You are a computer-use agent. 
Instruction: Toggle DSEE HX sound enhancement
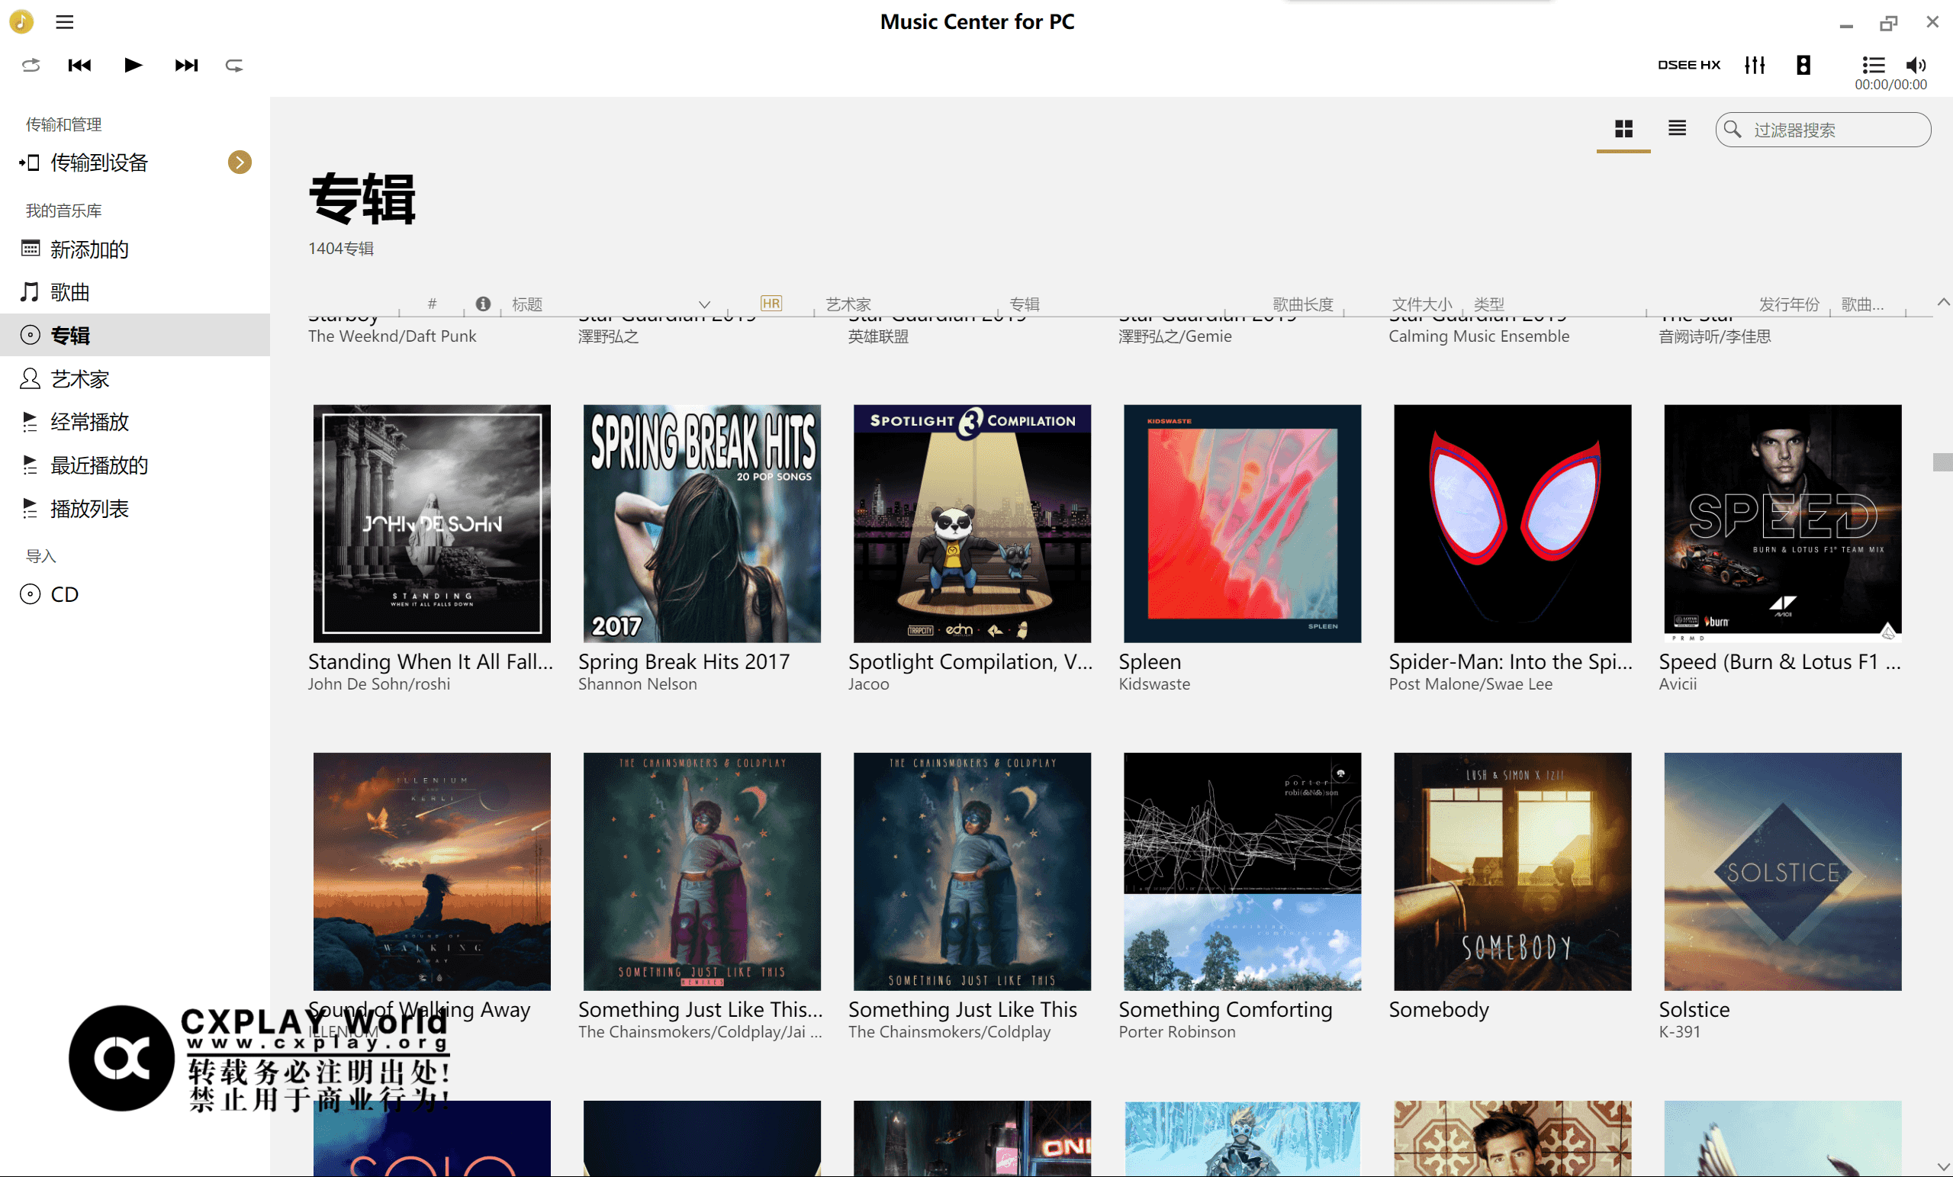1688,65
